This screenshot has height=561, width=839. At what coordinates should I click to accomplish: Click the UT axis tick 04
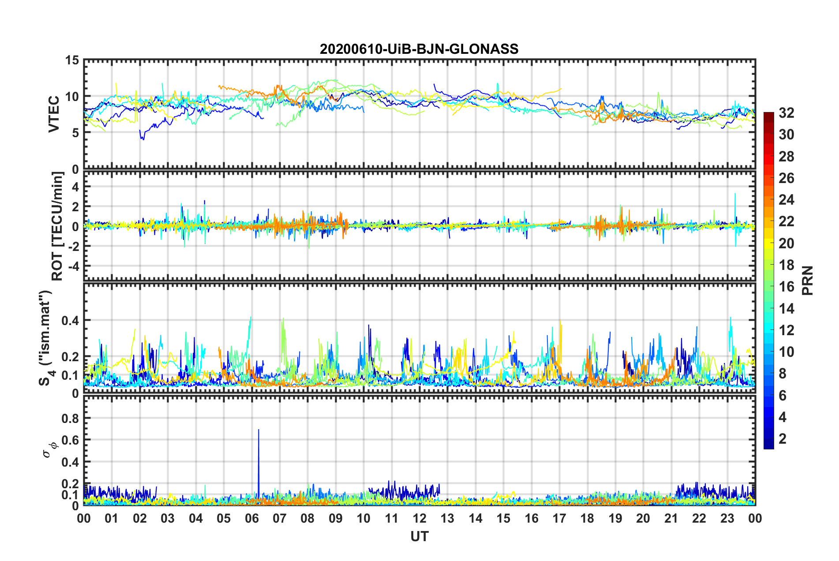coord(196,518)
